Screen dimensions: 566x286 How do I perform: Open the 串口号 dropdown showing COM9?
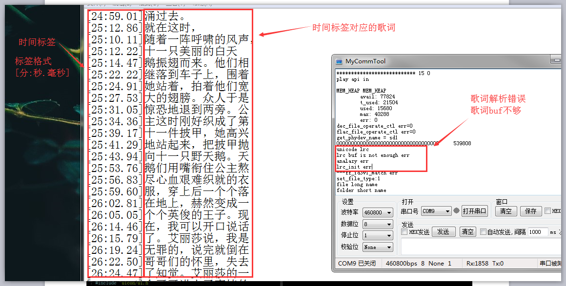click(x=436, y=211)
